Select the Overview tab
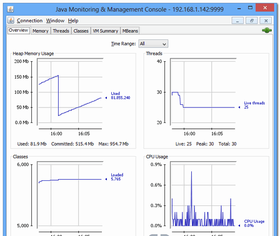Viewport: 280px width, 236px height. [19, 30]
